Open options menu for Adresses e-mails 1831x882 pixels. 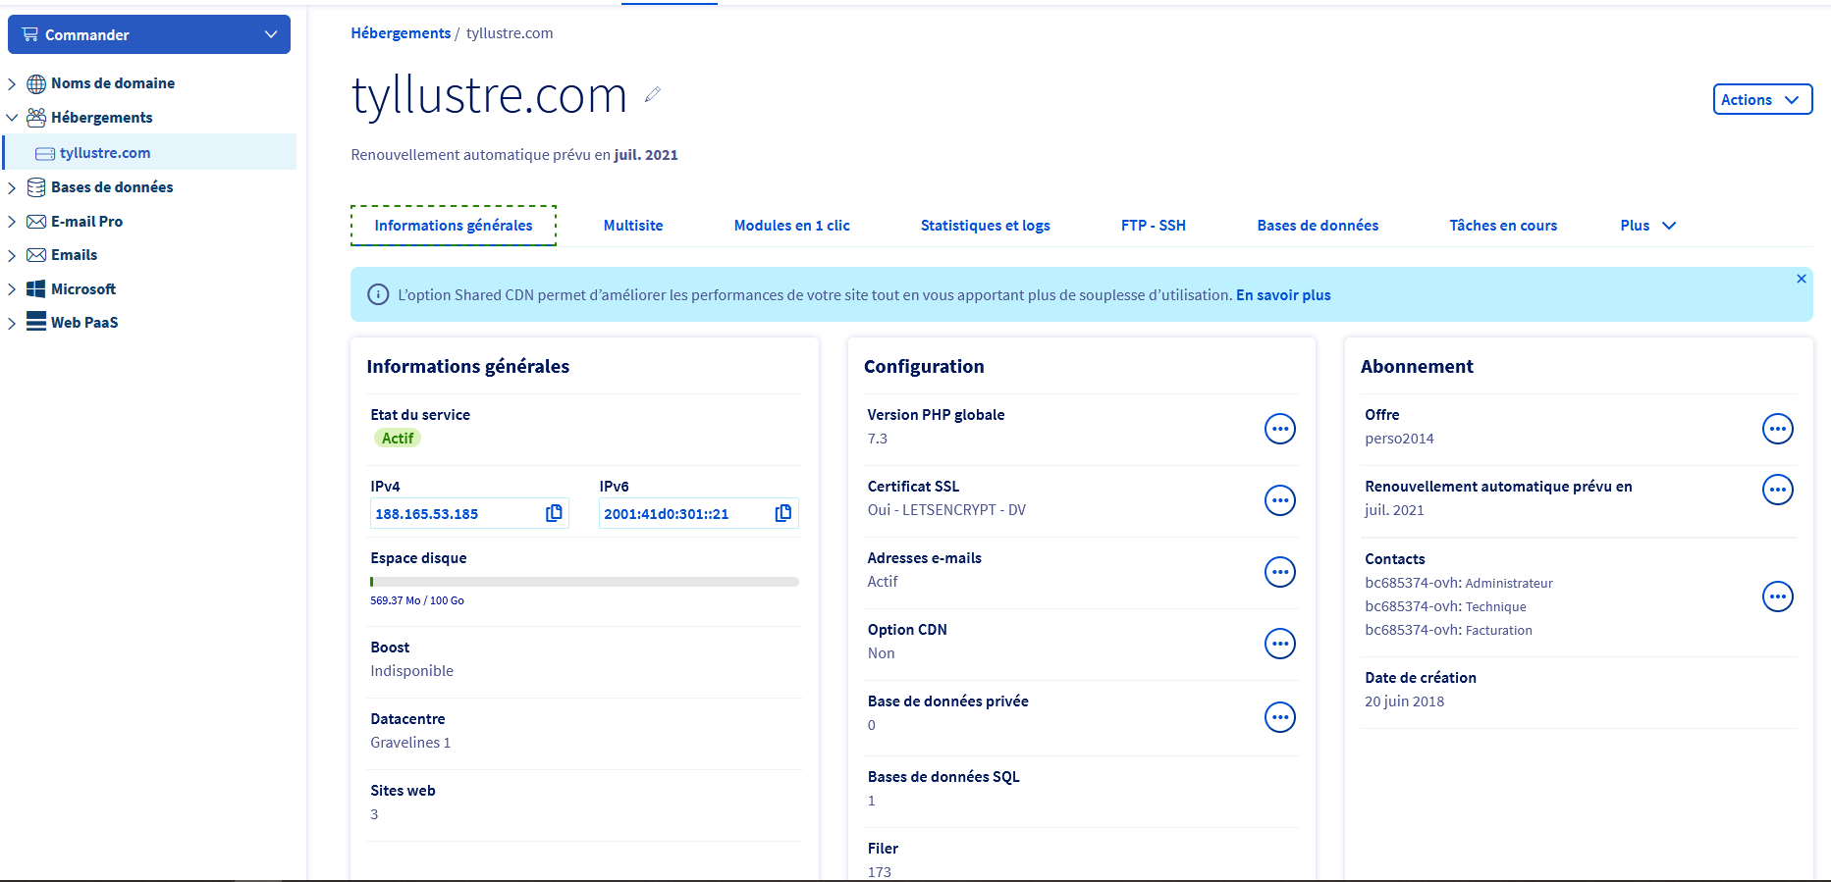click(1279, 572)
